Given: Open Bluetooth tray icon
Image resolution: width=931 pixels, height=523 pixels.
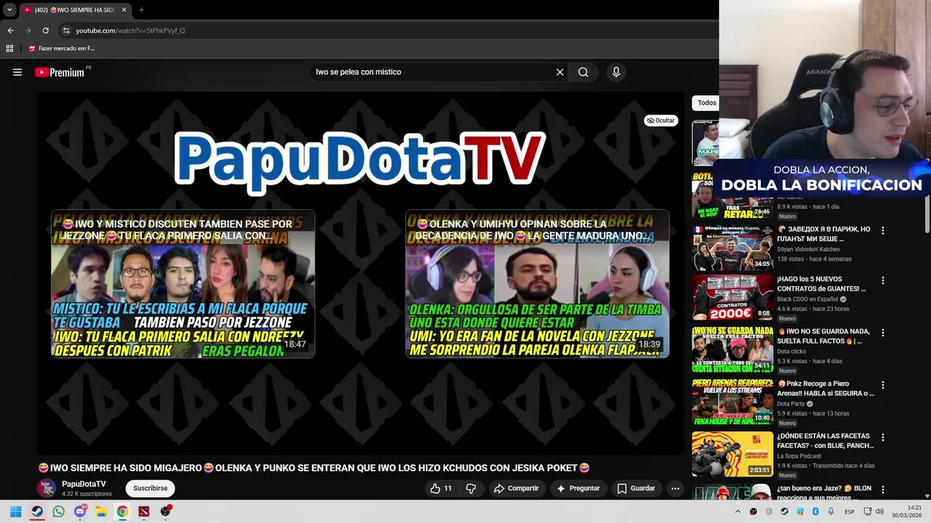Looking at the screenshot, I should tap(815, 511).
